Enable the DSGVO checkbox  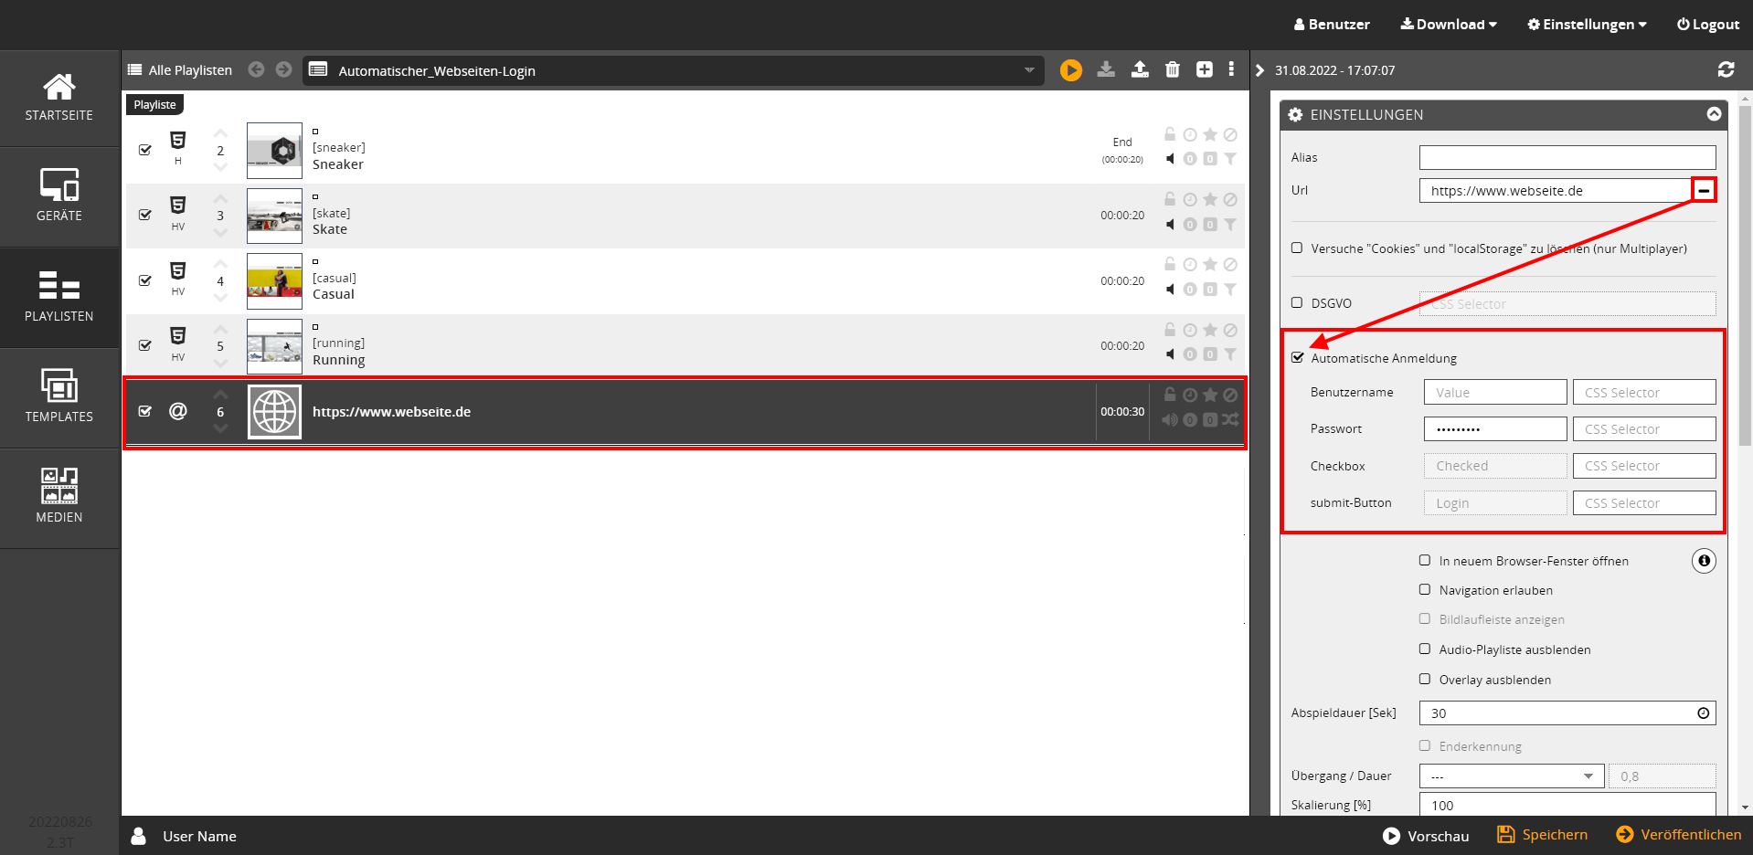point(1297,303)
